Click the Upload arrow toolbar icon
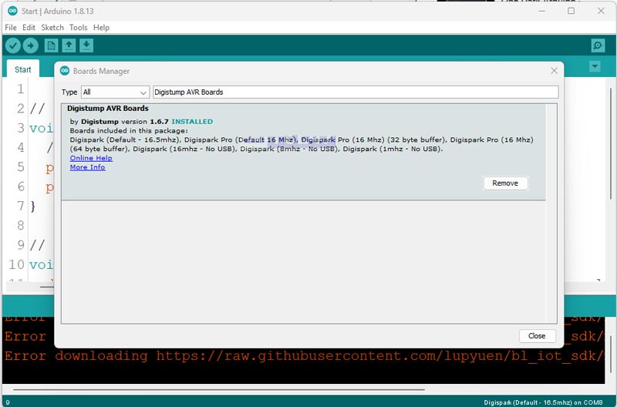 (x=30, y=45)
